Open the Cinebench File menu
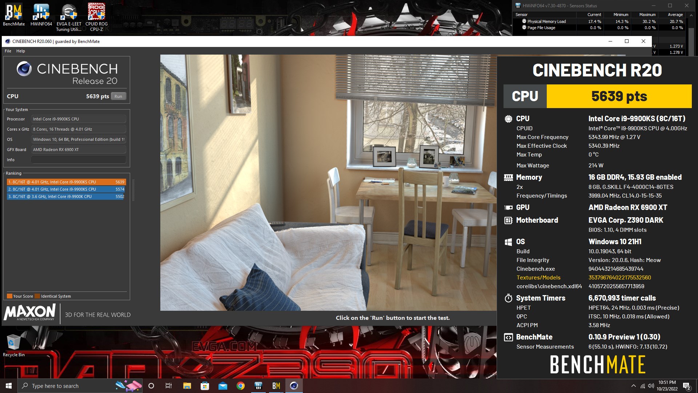This screenshot has width=698, height=393. (8, 51)
